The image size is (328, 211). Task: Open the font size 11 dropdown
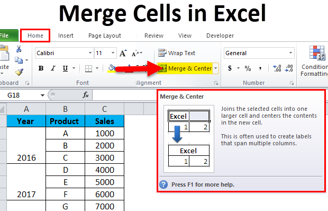point(113,53)
